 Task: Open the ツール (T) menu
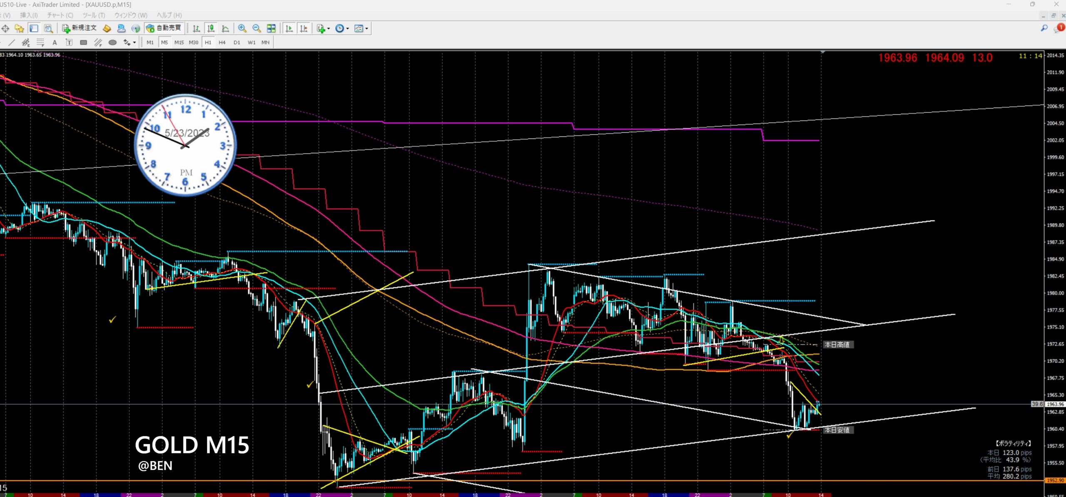click(x=93, y=15)
